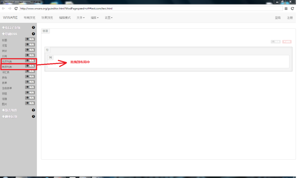Open the 设置 dropdown menu
Image resolution: width=307 pixels, height=178 pixels.
(109, 18)
